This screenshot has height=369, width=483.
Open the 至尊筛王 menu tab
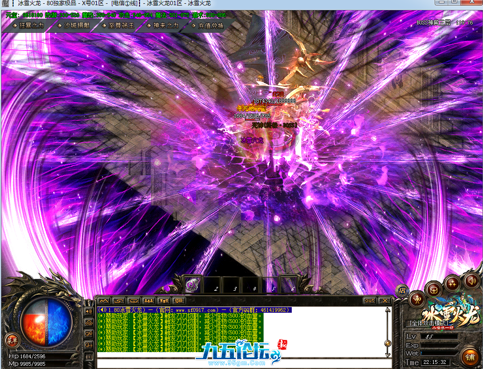coord(118,26)
